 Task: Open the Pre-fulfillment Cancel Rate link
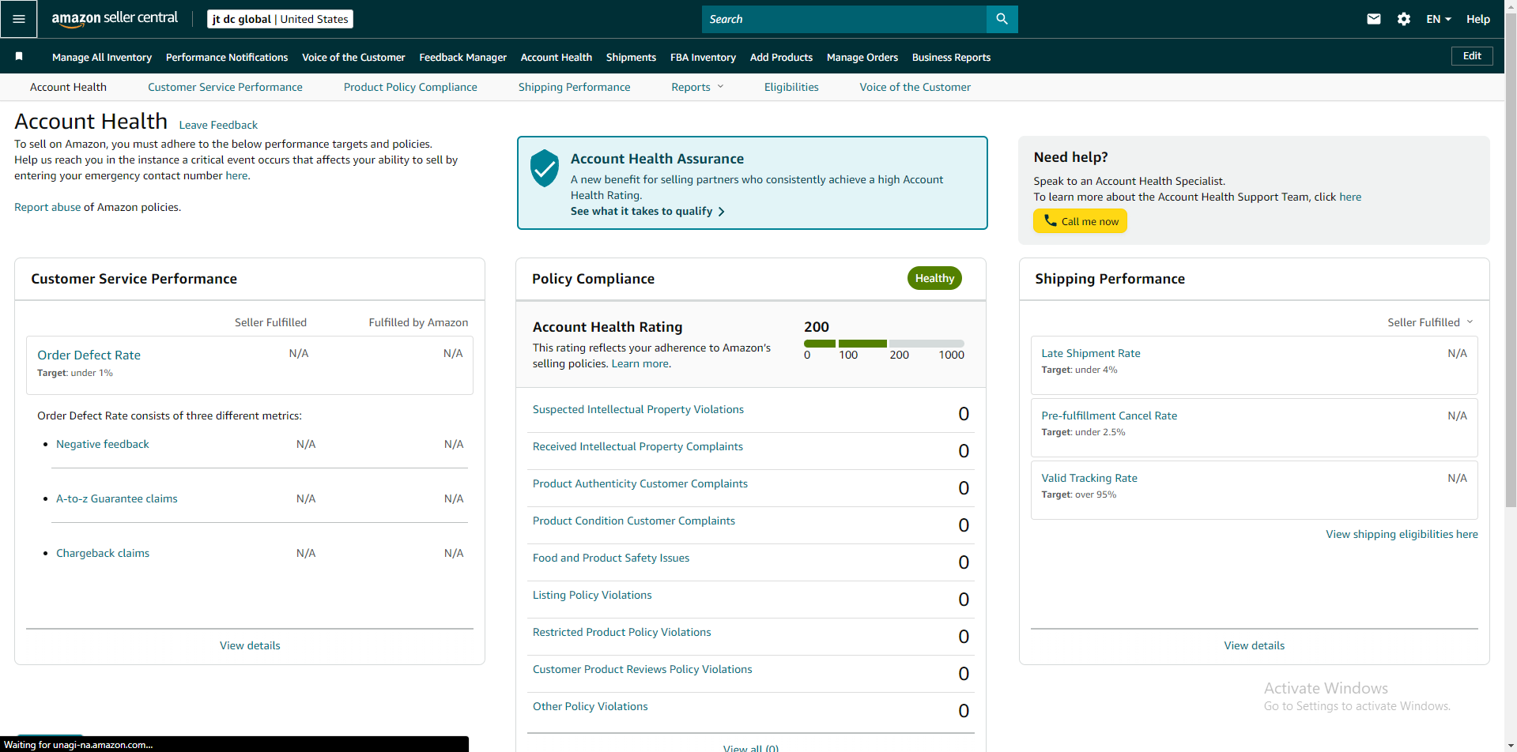(x=1108, y=415)
